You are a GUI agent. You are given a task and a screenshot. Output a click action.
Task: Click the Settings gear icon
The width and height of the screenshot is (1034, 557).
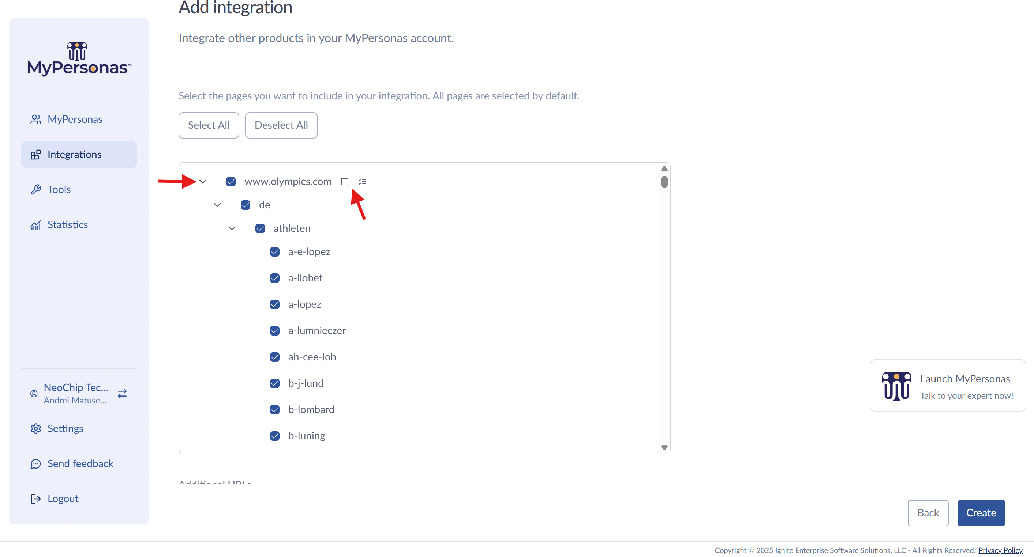(36, 428)
